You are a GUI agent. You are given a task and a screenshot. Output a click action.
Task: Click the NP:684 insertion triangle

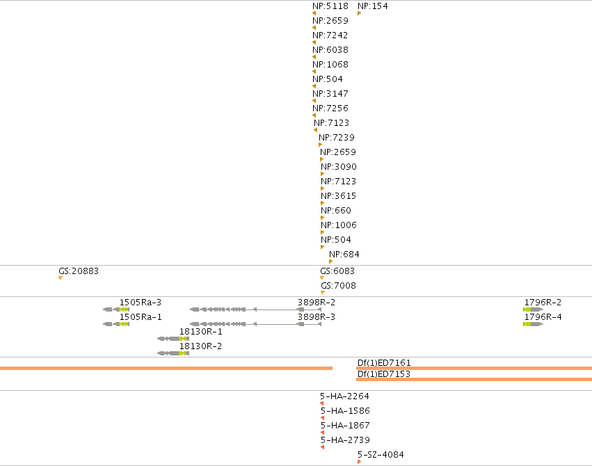pos(331,262)
